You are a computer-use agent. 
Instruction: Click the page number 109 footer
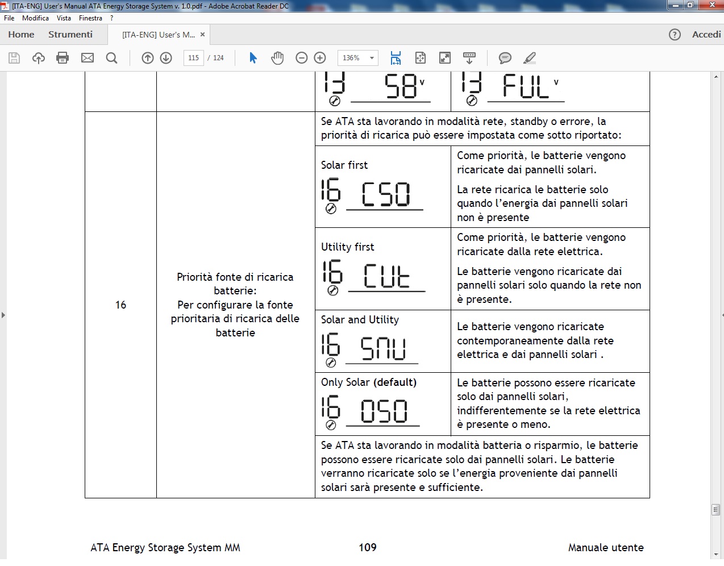368,547
